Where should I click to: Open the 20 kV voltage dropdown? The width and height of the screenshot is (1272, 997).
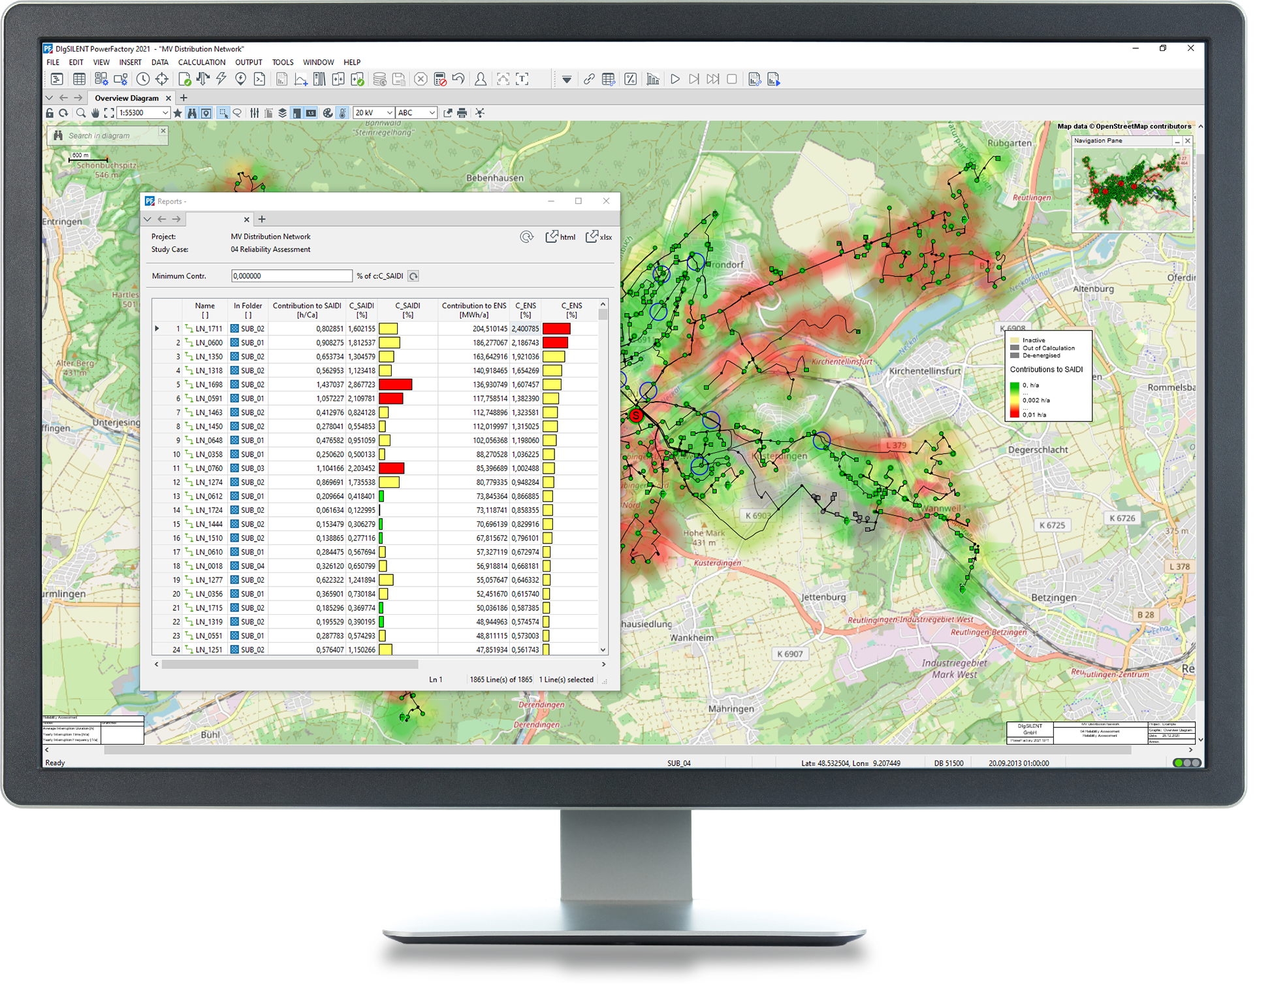click(389, 113)
